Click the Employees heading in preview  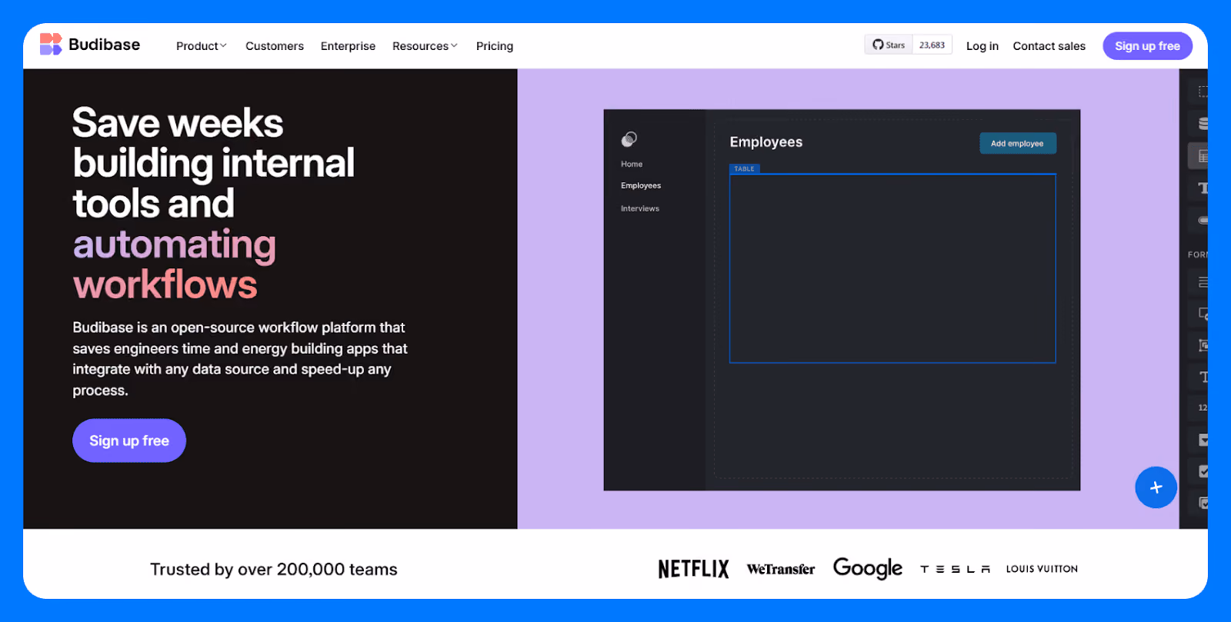coord(766,142)
